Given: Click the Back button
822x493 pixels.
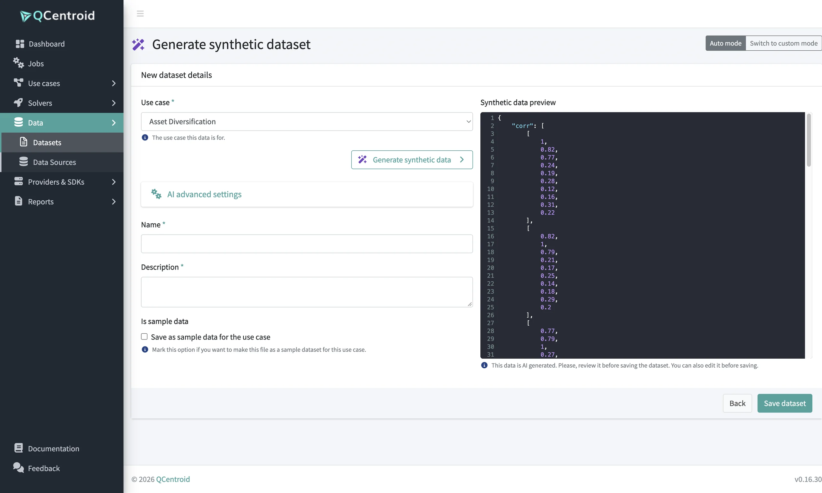Looking at the screenshot, I should tap(737, 403).
